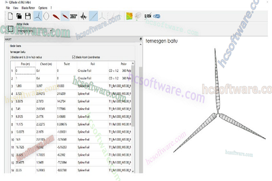
Task: Select Circular Foil cell in row 1
Action: (x=93, y=71)
